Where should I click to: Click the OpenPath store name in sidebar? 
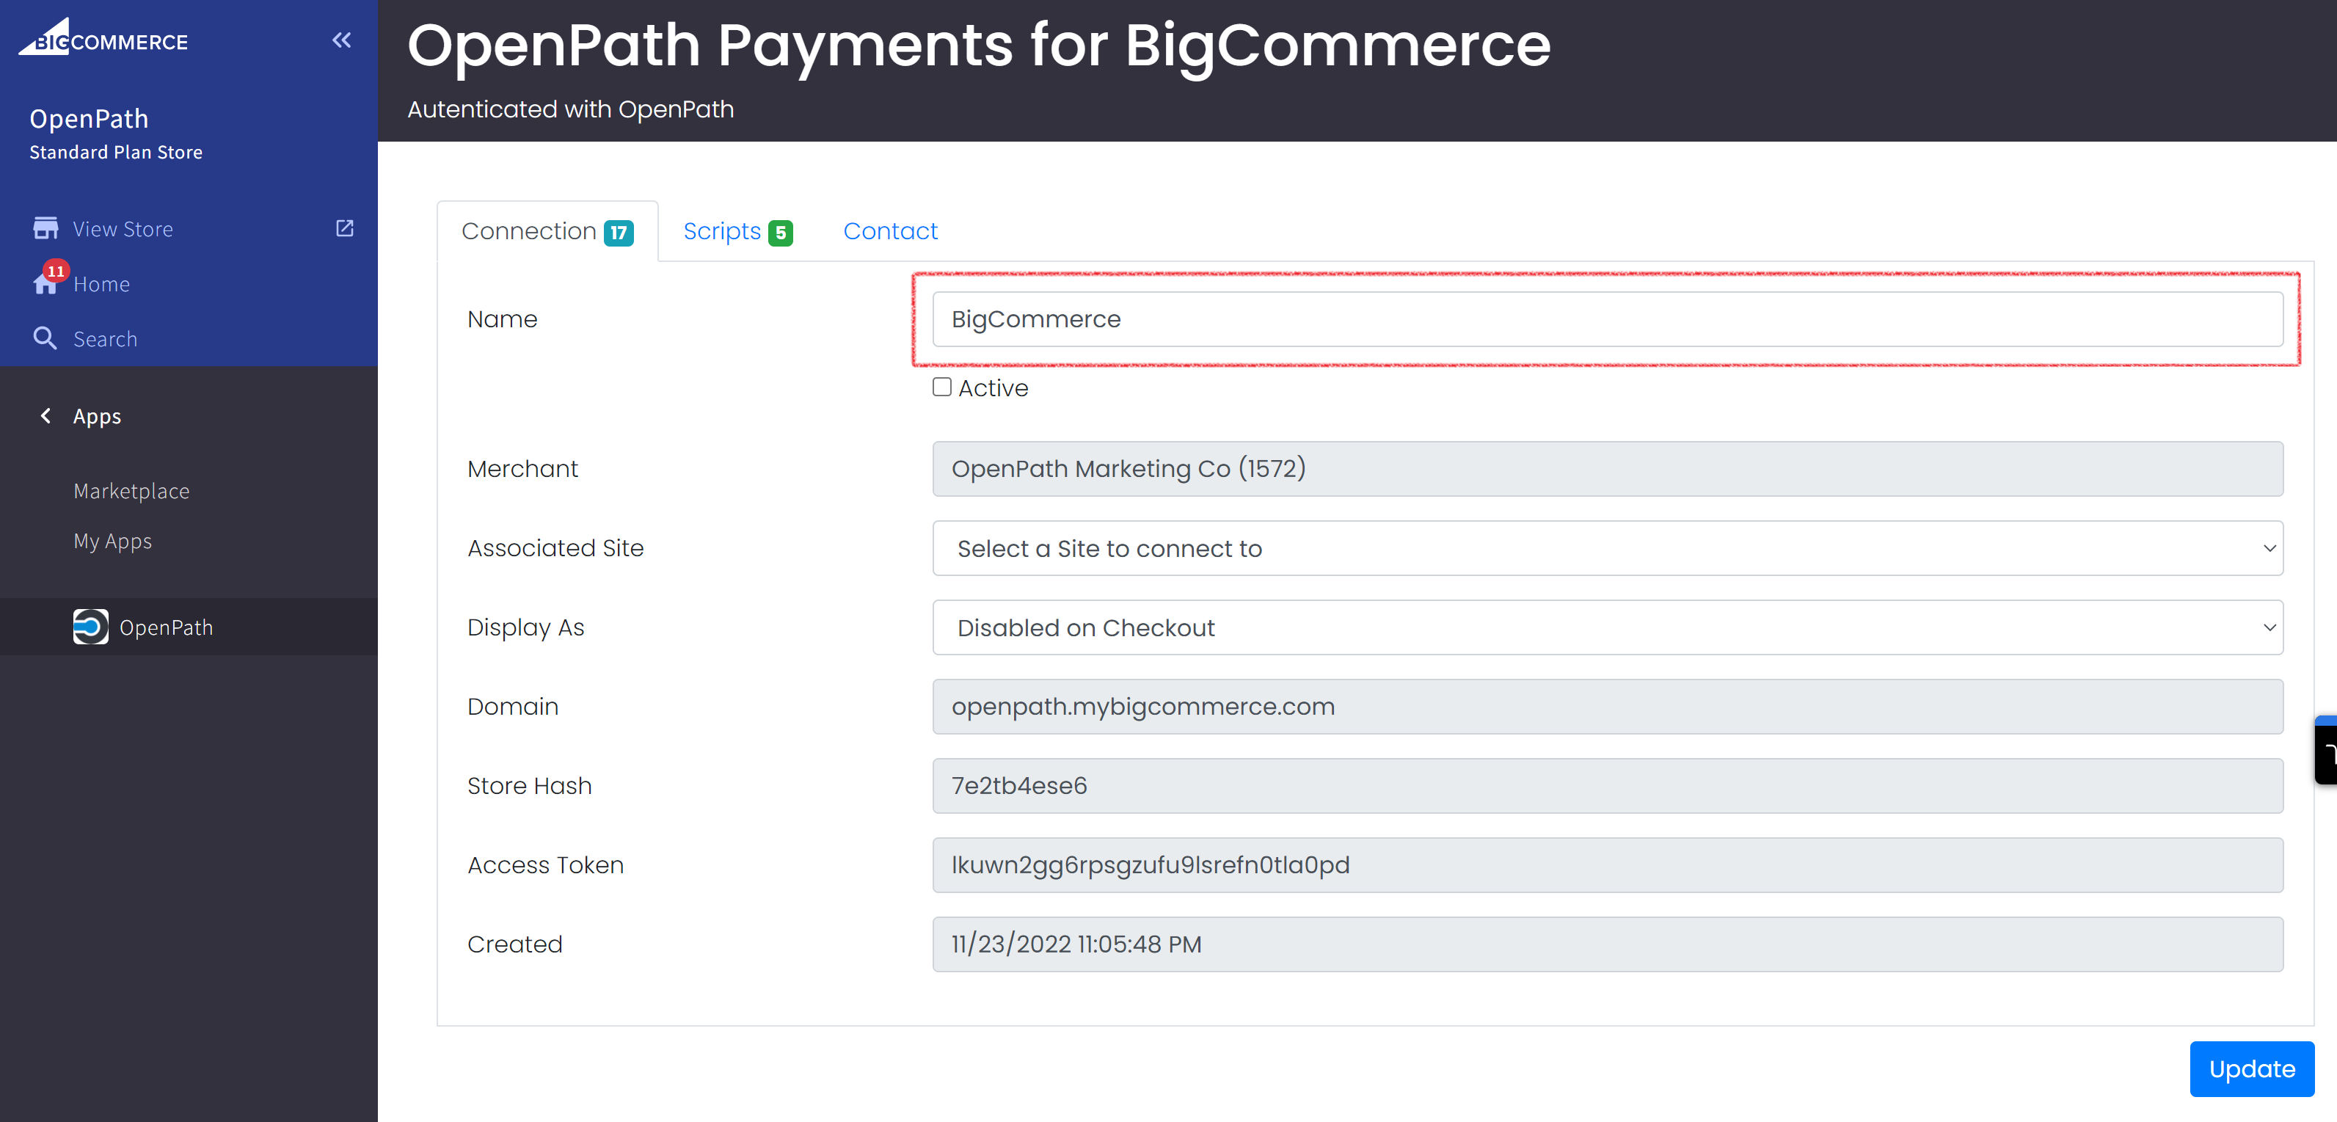point(89,118)
